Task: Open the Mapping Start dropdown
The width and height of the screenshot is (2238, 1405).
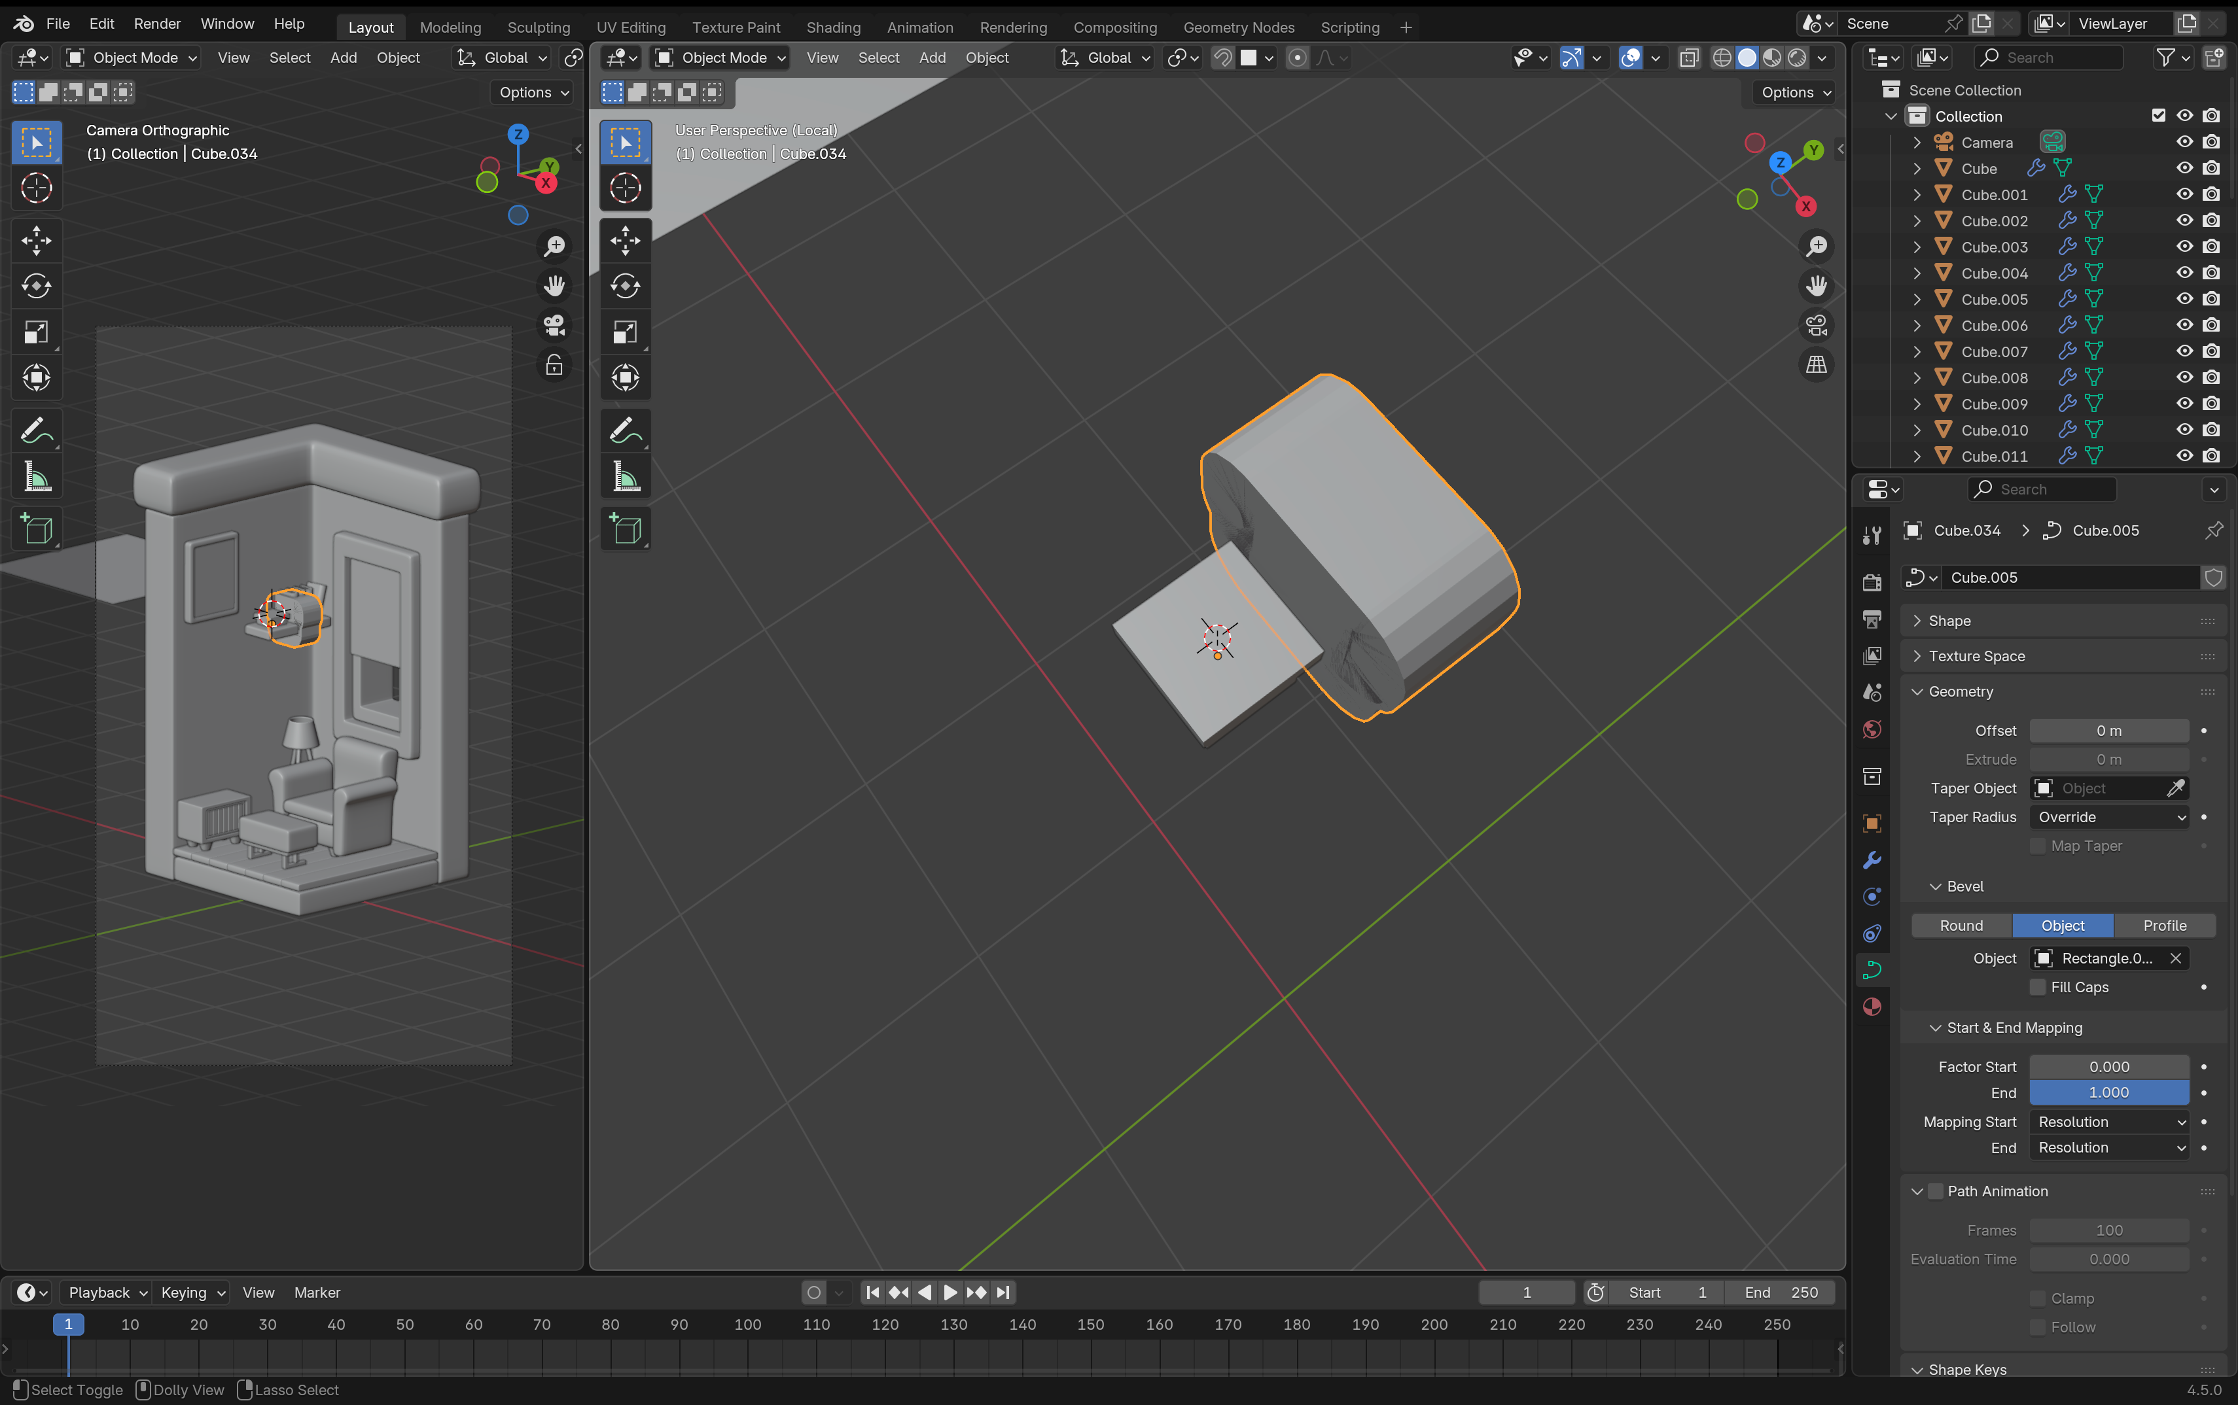Action: pyautogui.click(x=2110, y=1122)
